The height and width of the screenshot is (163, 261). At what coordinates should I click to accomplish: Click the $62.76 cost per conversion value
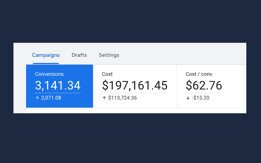(204, 86)
